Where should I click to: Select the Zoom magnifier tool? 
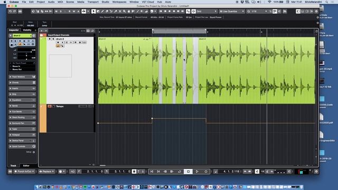(125, 11)
